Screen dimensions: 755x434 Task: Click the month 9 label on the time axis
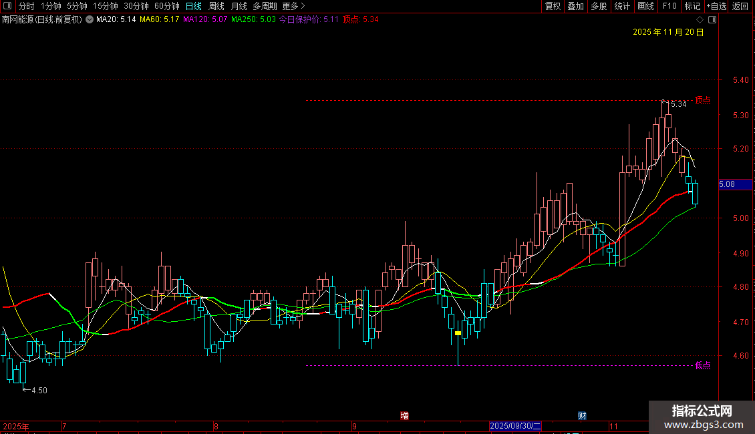click(354, 426)
